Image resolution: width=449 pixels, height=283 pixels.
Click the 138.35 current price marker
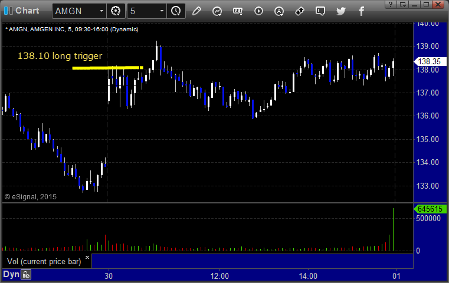click(x=430, y=61)
